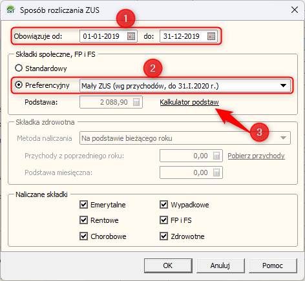The height and width of the screenshot is (281, 305).
Task: Toggle the Wypadkowe checkbox
Action: tap(163, 205)
